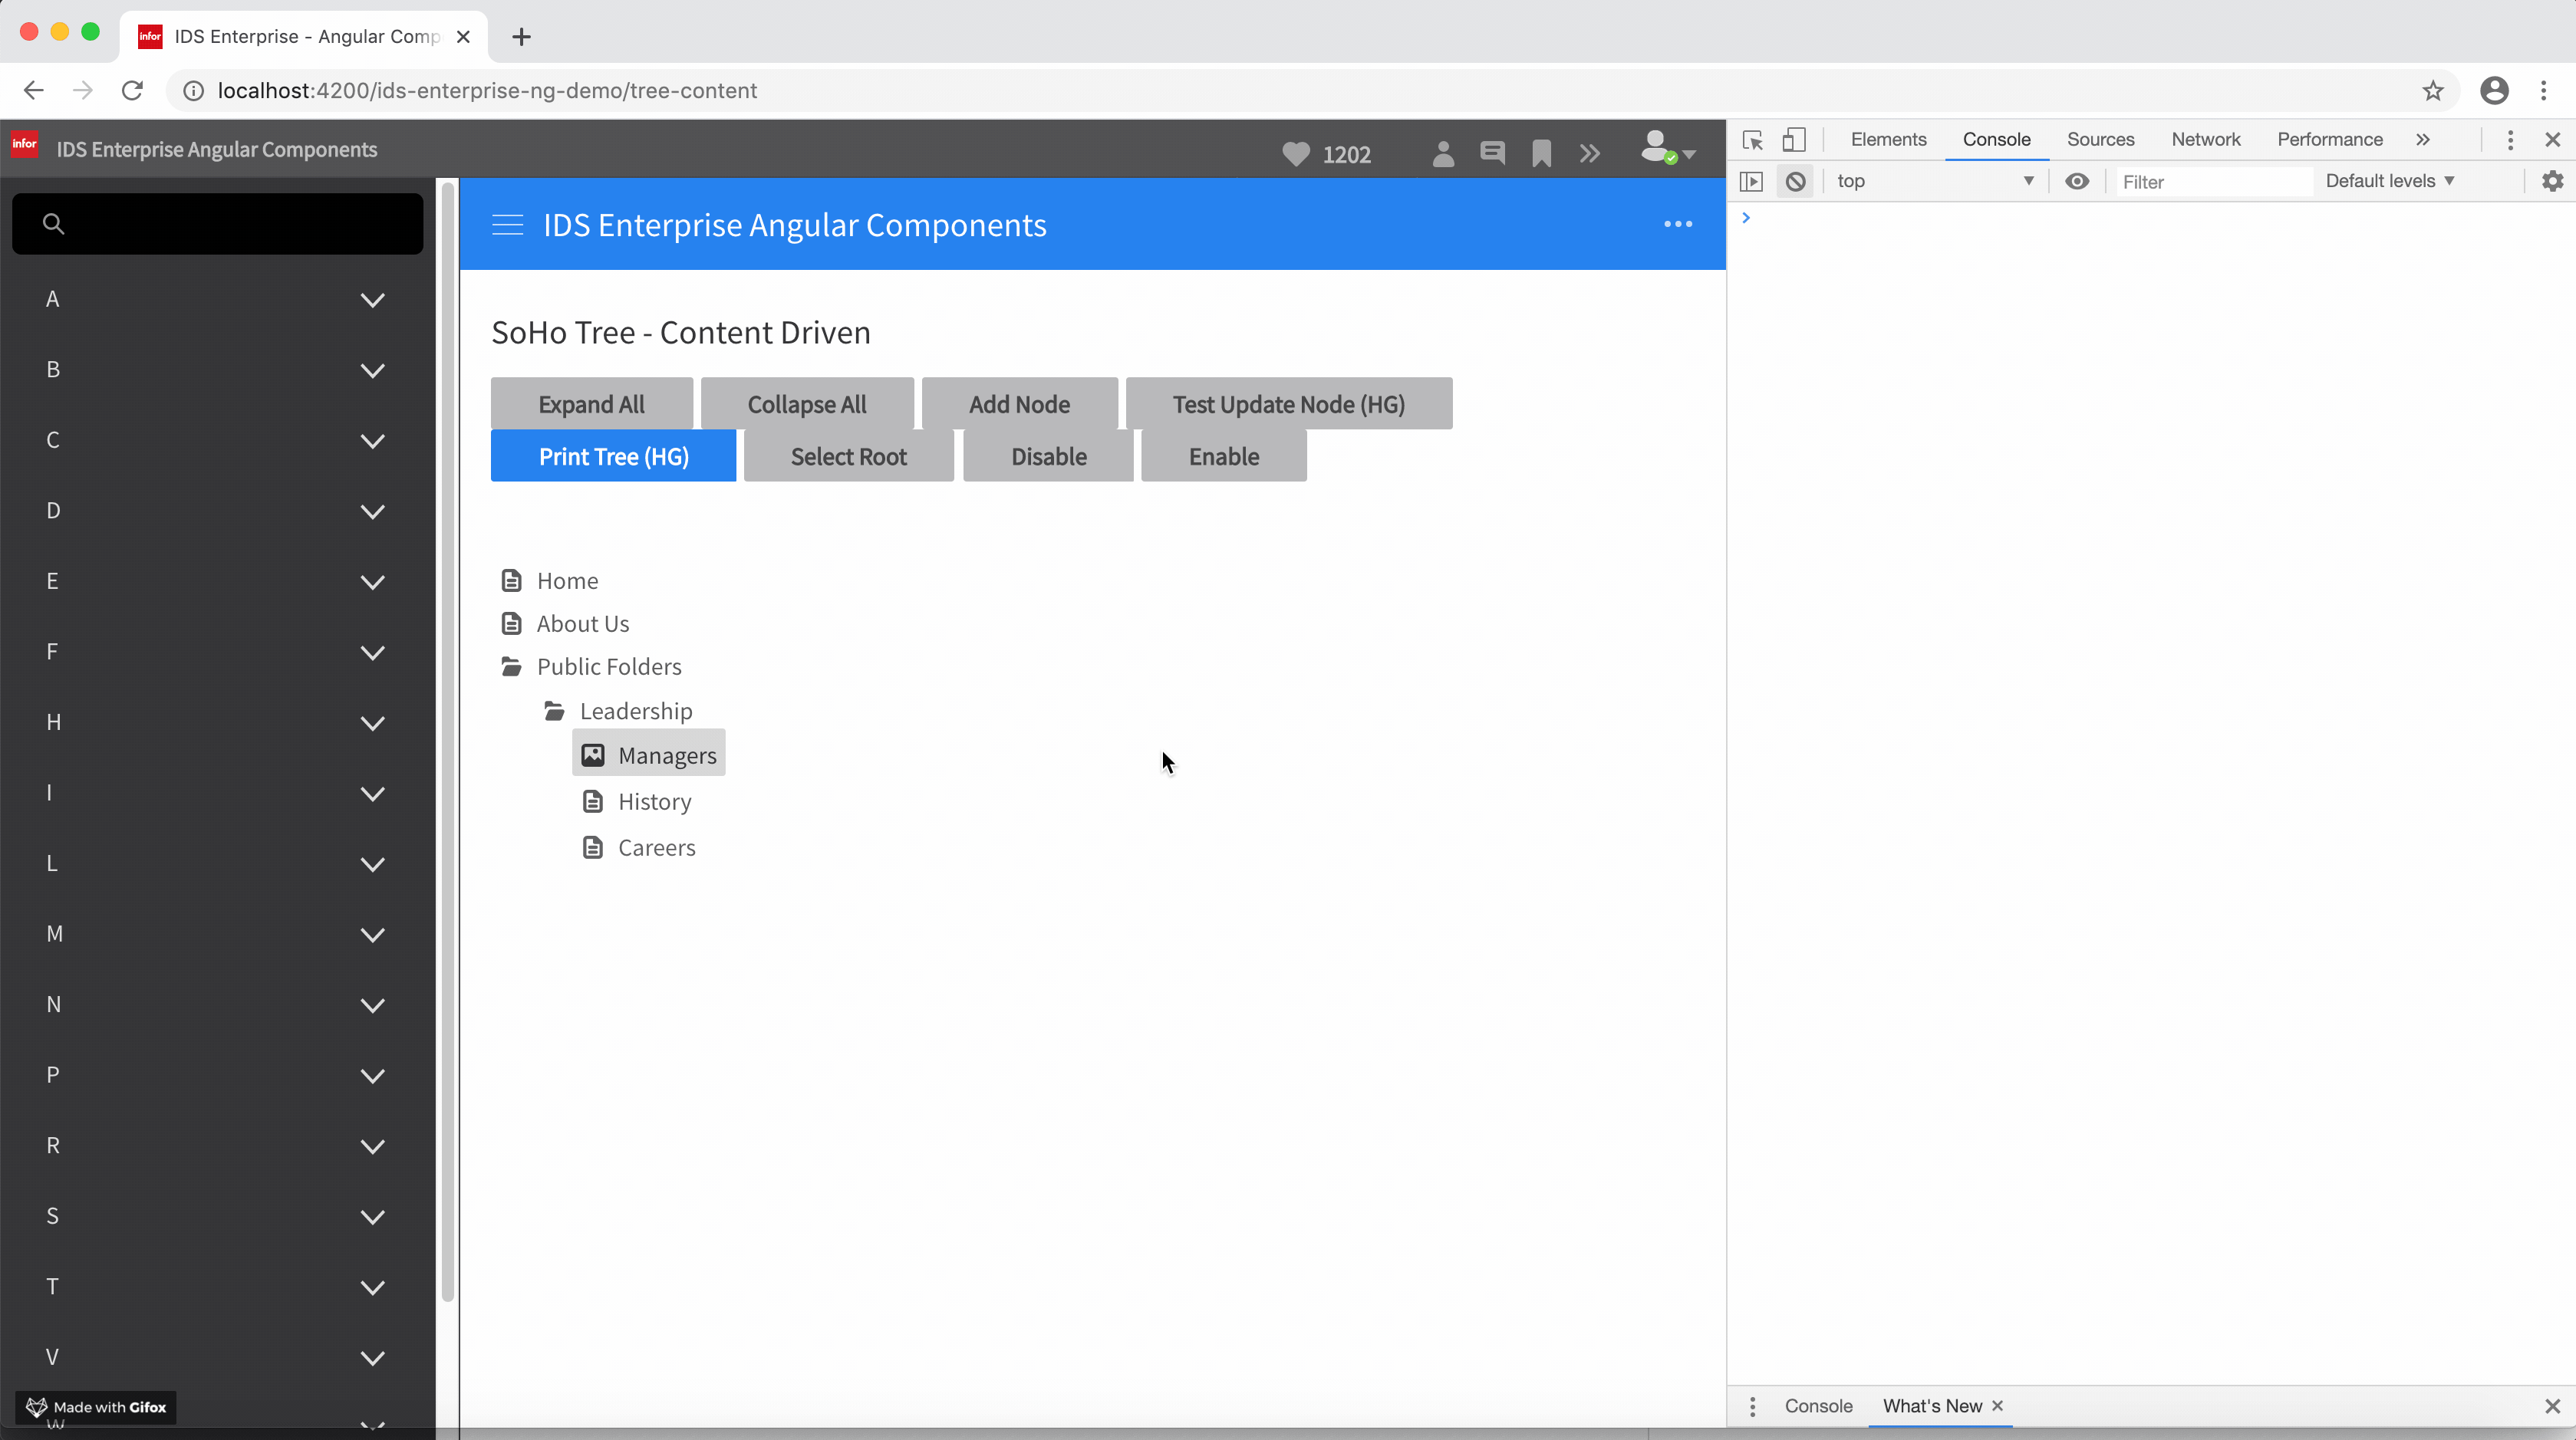The image size is (2576, 1440).
Task: Switch to the Network tab
Action: click(2205, 140)
